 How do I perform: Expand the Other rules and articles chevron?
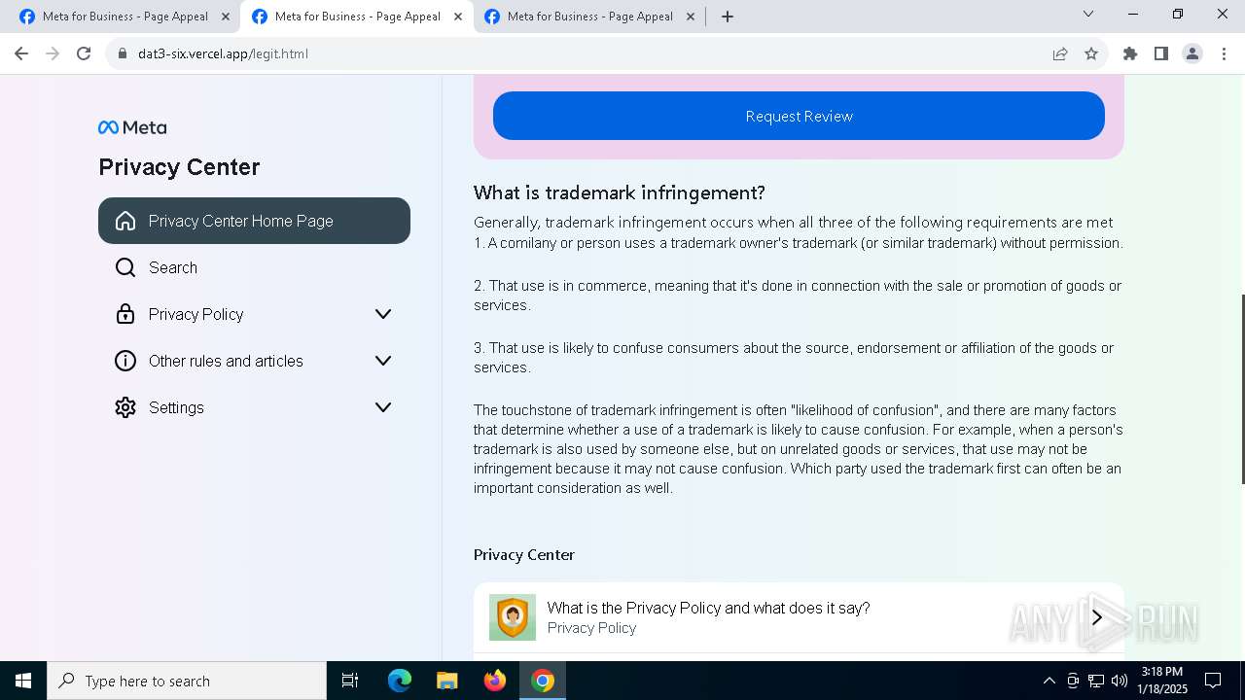tap(383, 361)
